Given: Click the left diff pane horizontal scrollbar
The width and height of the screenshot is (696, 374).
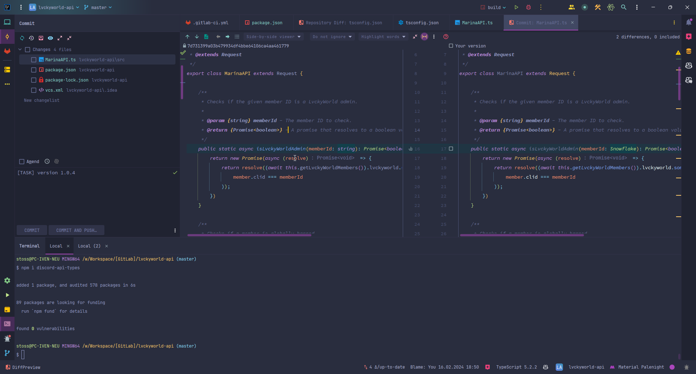Looking at the screenshot, I should (249, 235).
